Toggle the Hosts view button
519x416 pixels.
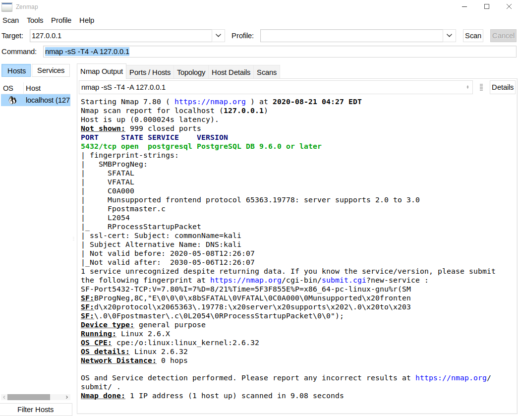pyautogui.click(x=16, y=70)
